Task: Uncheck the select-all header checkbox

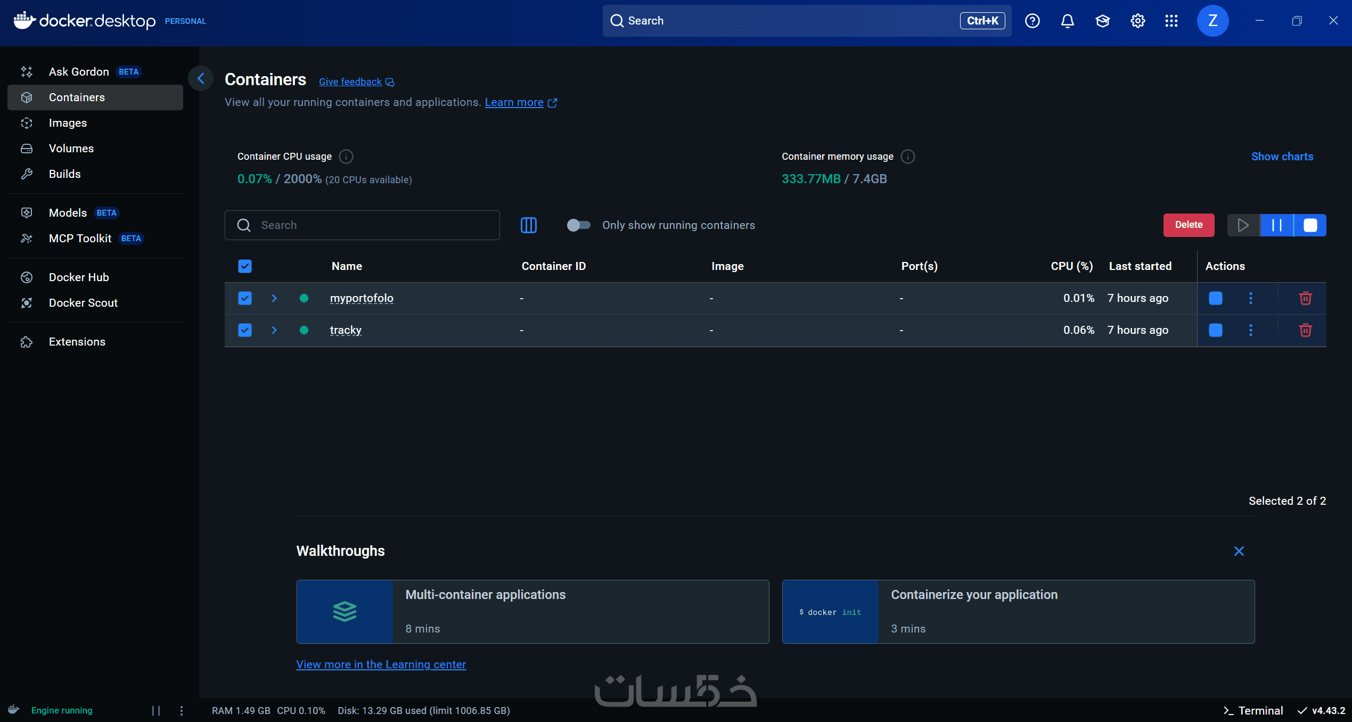Action: [245, 266]
